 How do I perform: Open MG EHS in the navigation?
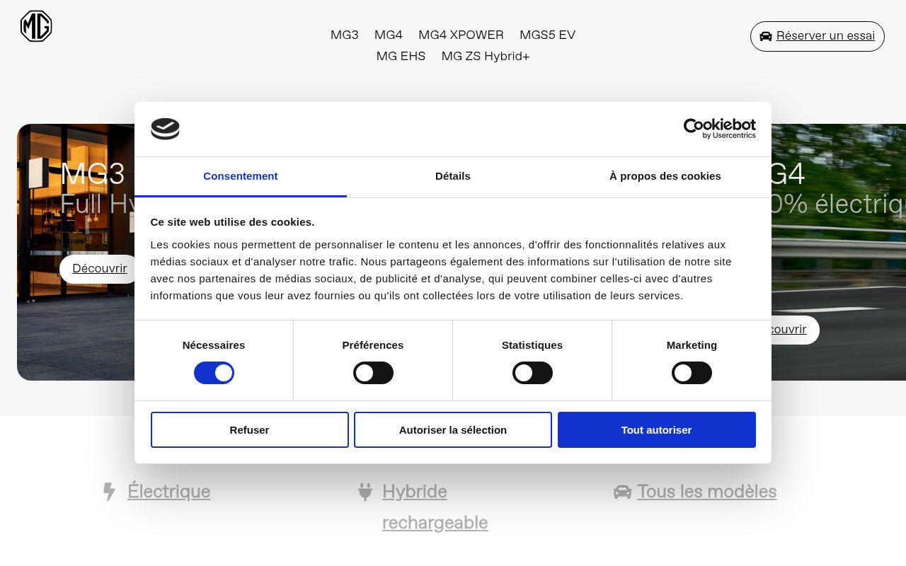pos(401,56)
